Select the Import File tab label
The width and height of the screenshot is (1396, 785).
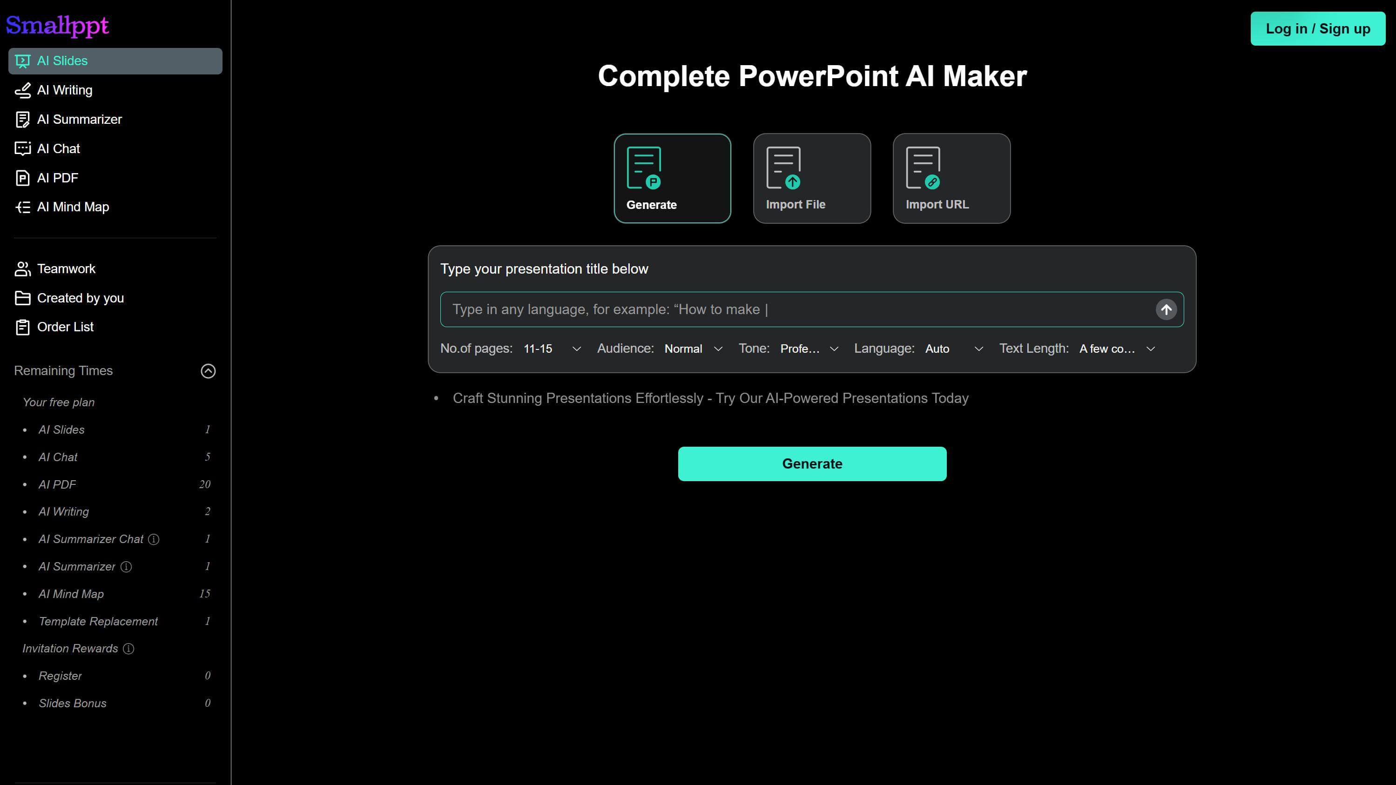796,205
